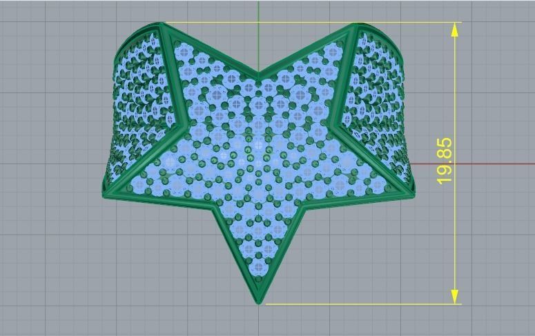
Task: Select the green star-shaped ring model
Action: click(x=259, y=163)
